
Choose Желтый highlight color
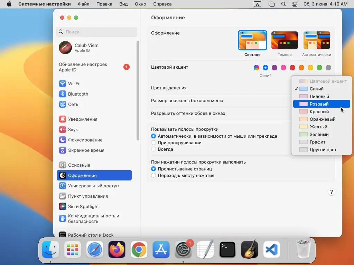pyautogui.click(x=322, y=127)
